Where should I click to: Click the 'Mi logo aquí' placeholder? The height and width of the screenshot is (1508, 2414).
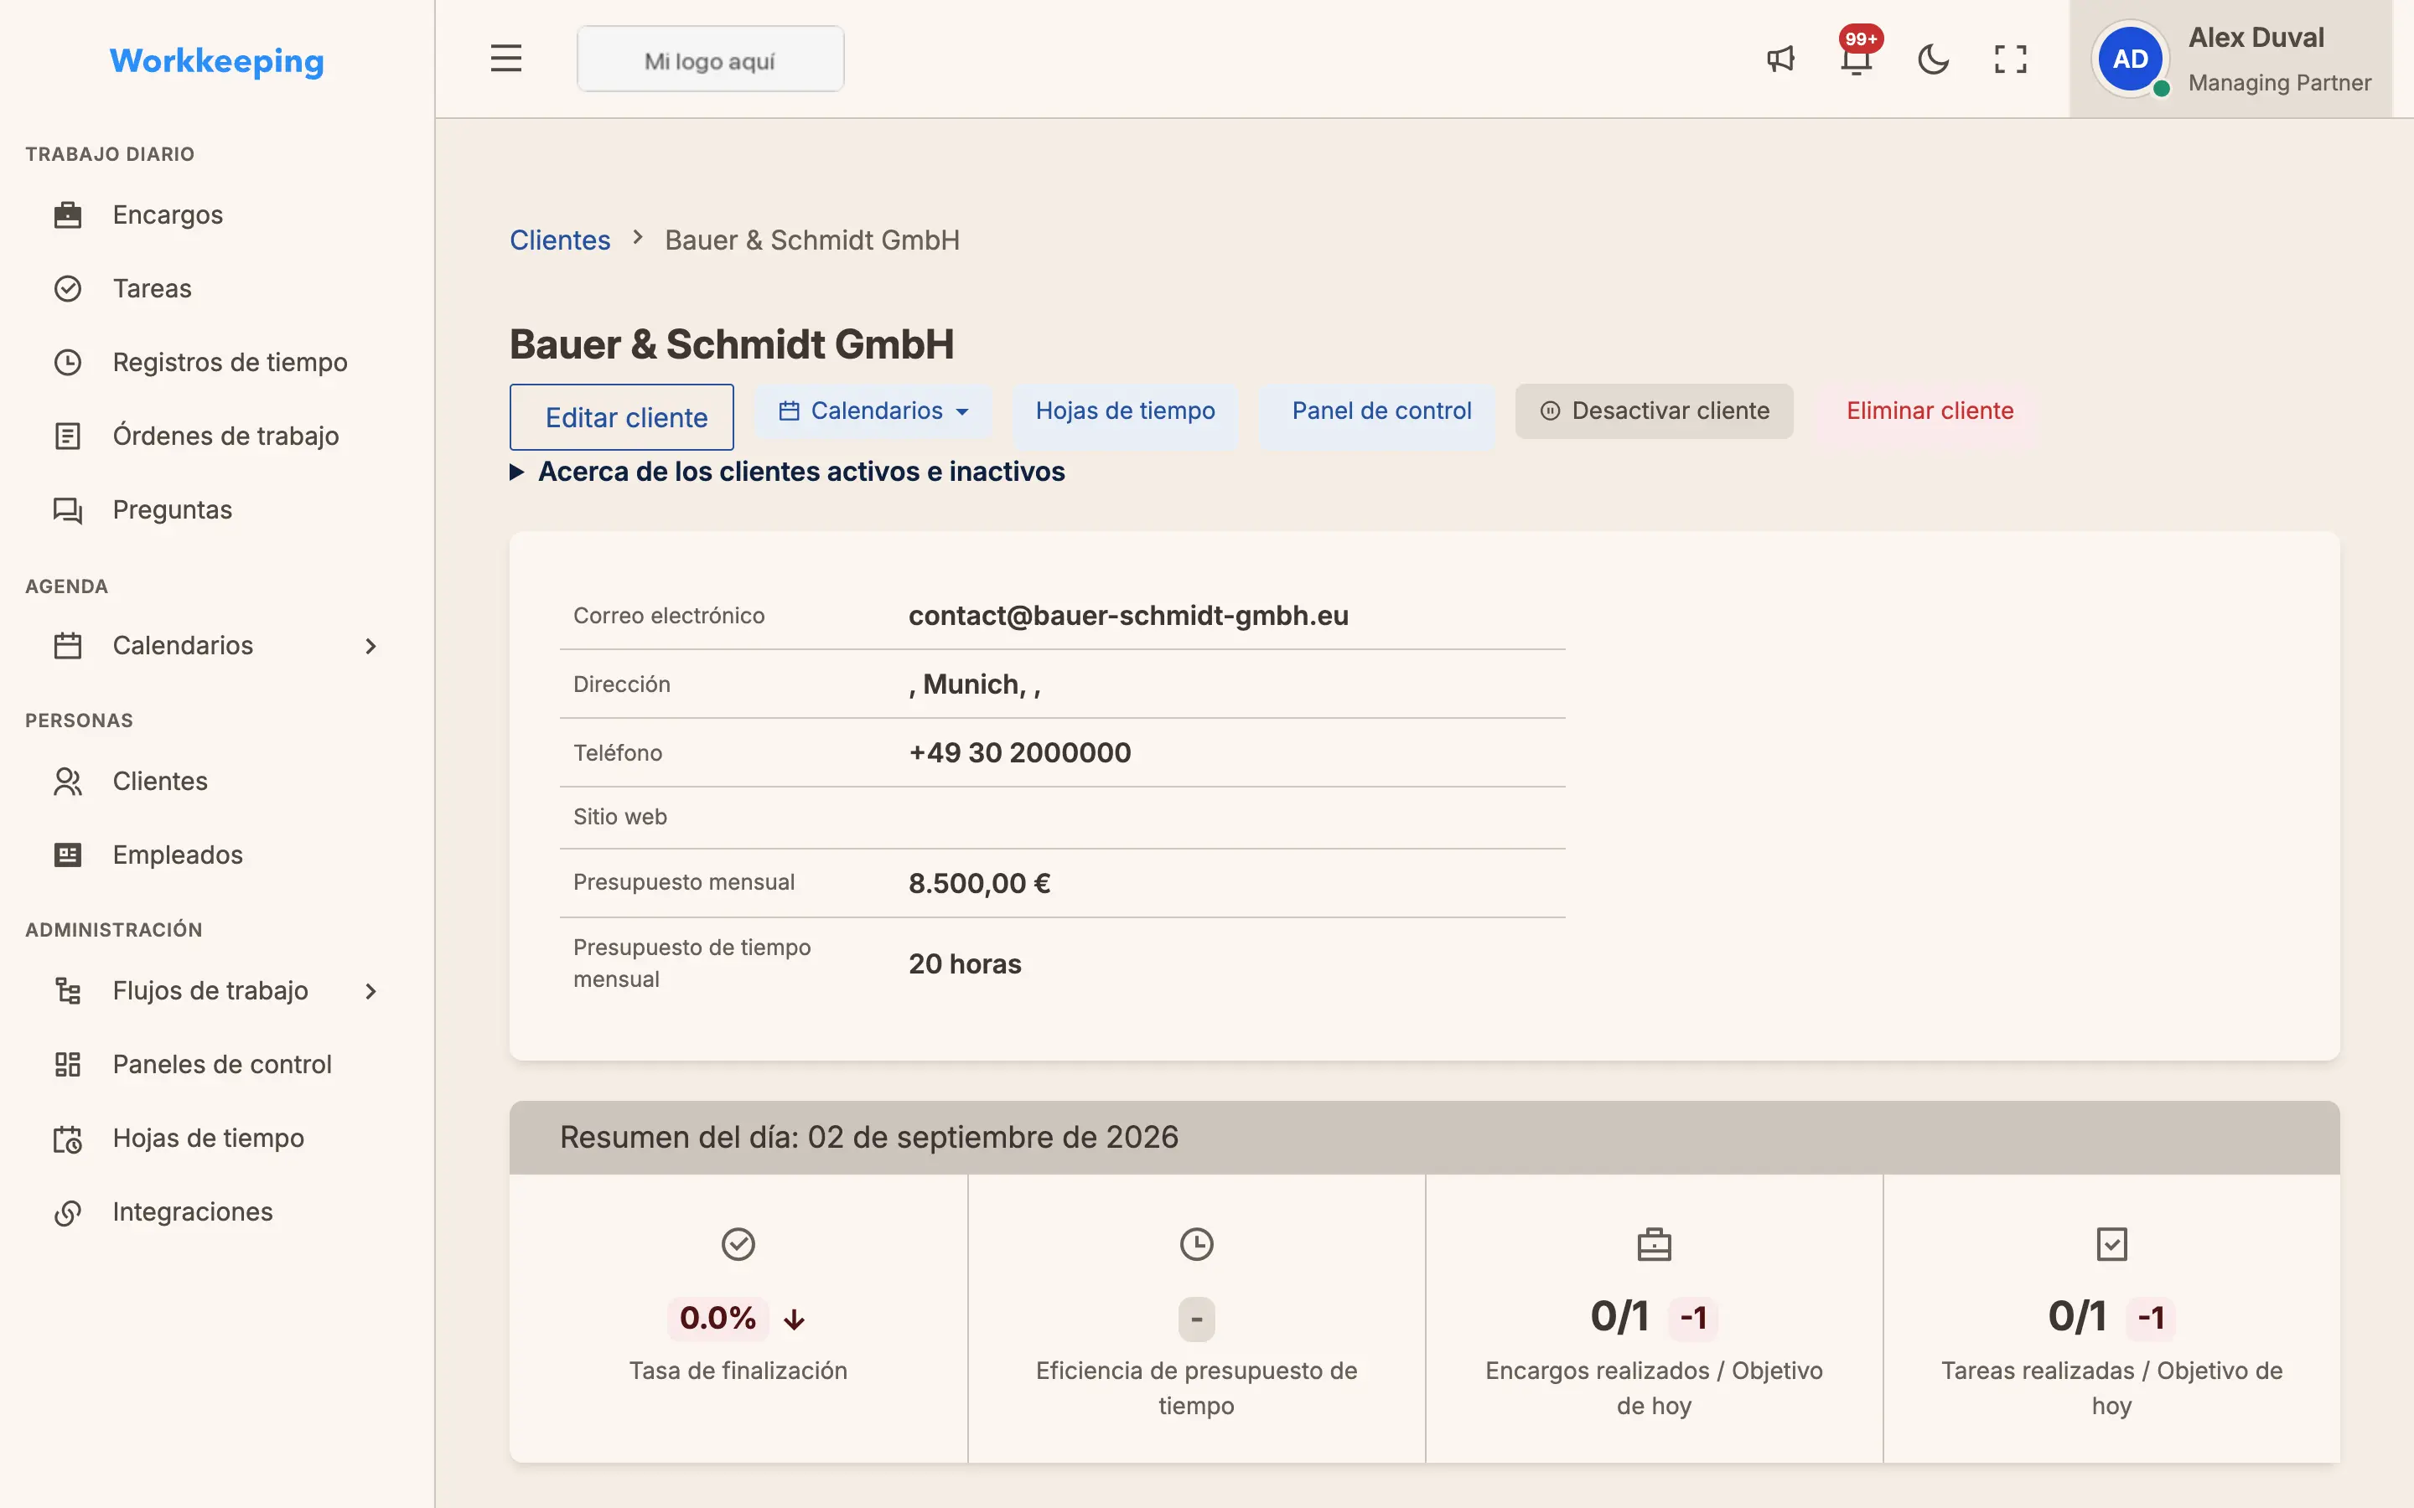point(710,59)
